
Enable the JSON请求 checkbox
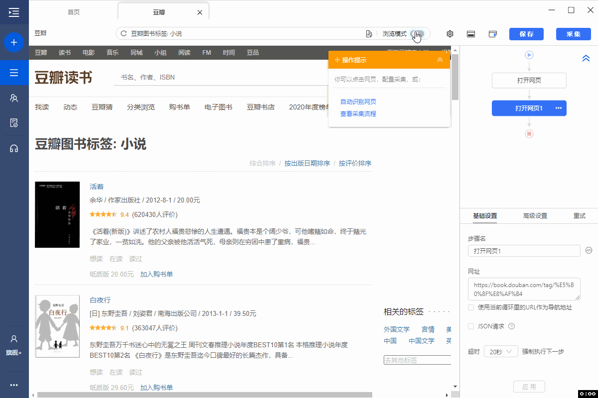click(471, 326)
